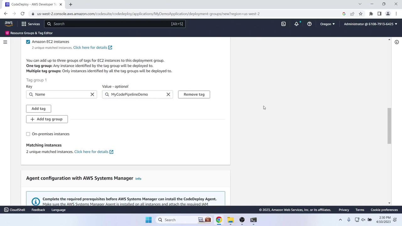Click the Services menu label
The width and height of the screenshot is (402, 226).
tap(34, 24)
